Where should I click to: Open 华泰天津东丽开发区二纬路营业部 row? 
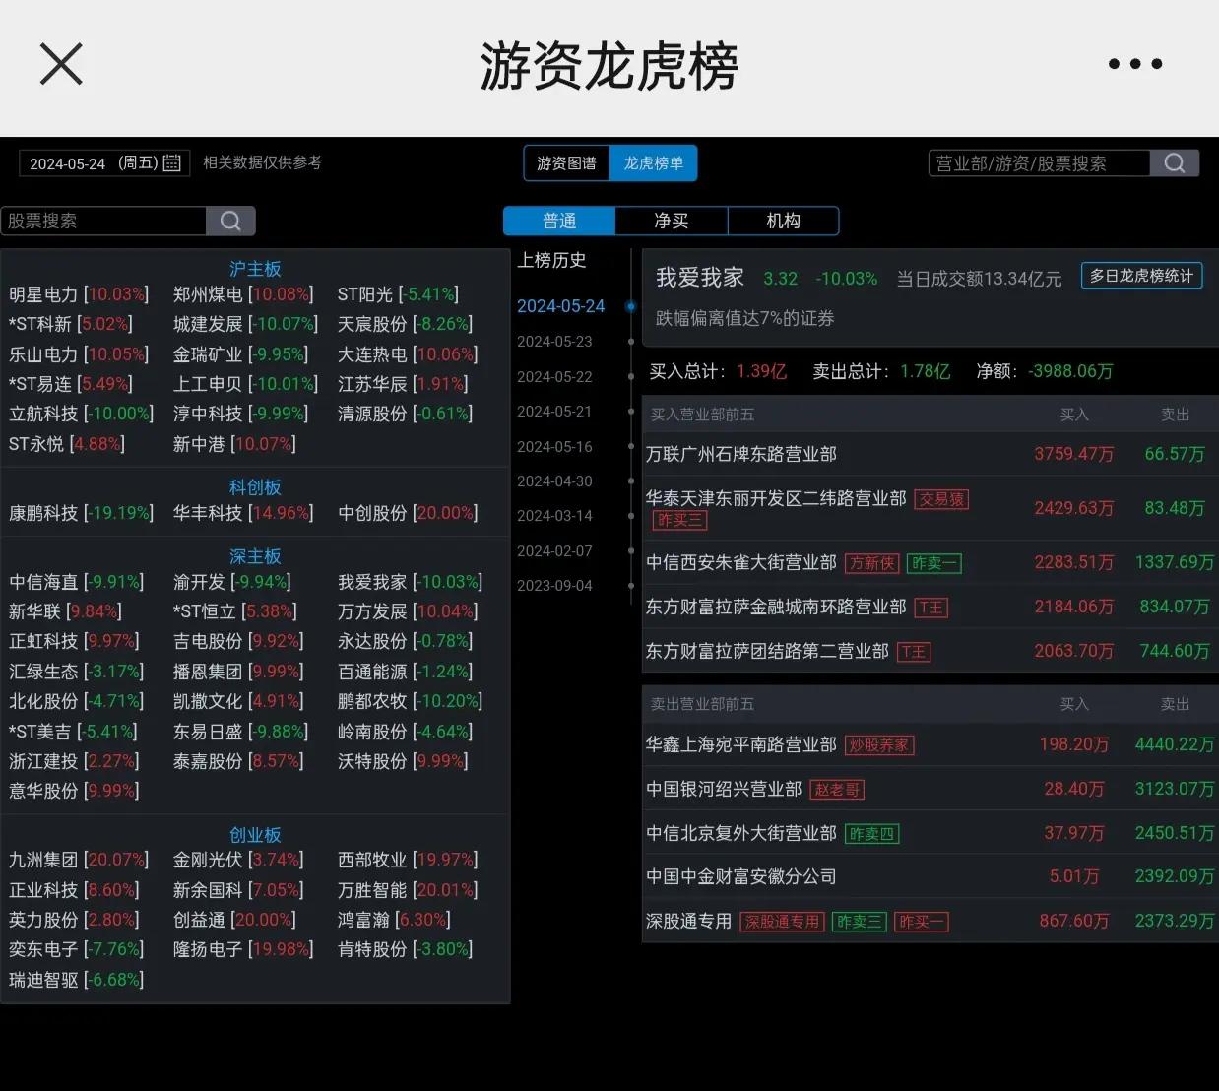tap(930, 508)
